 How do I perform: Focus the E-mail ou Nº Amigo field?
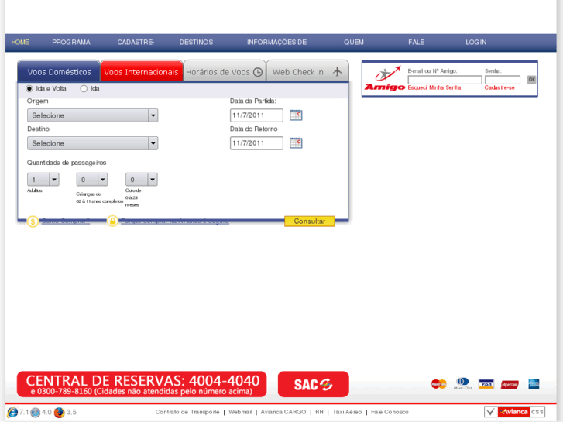click(445, 80)
